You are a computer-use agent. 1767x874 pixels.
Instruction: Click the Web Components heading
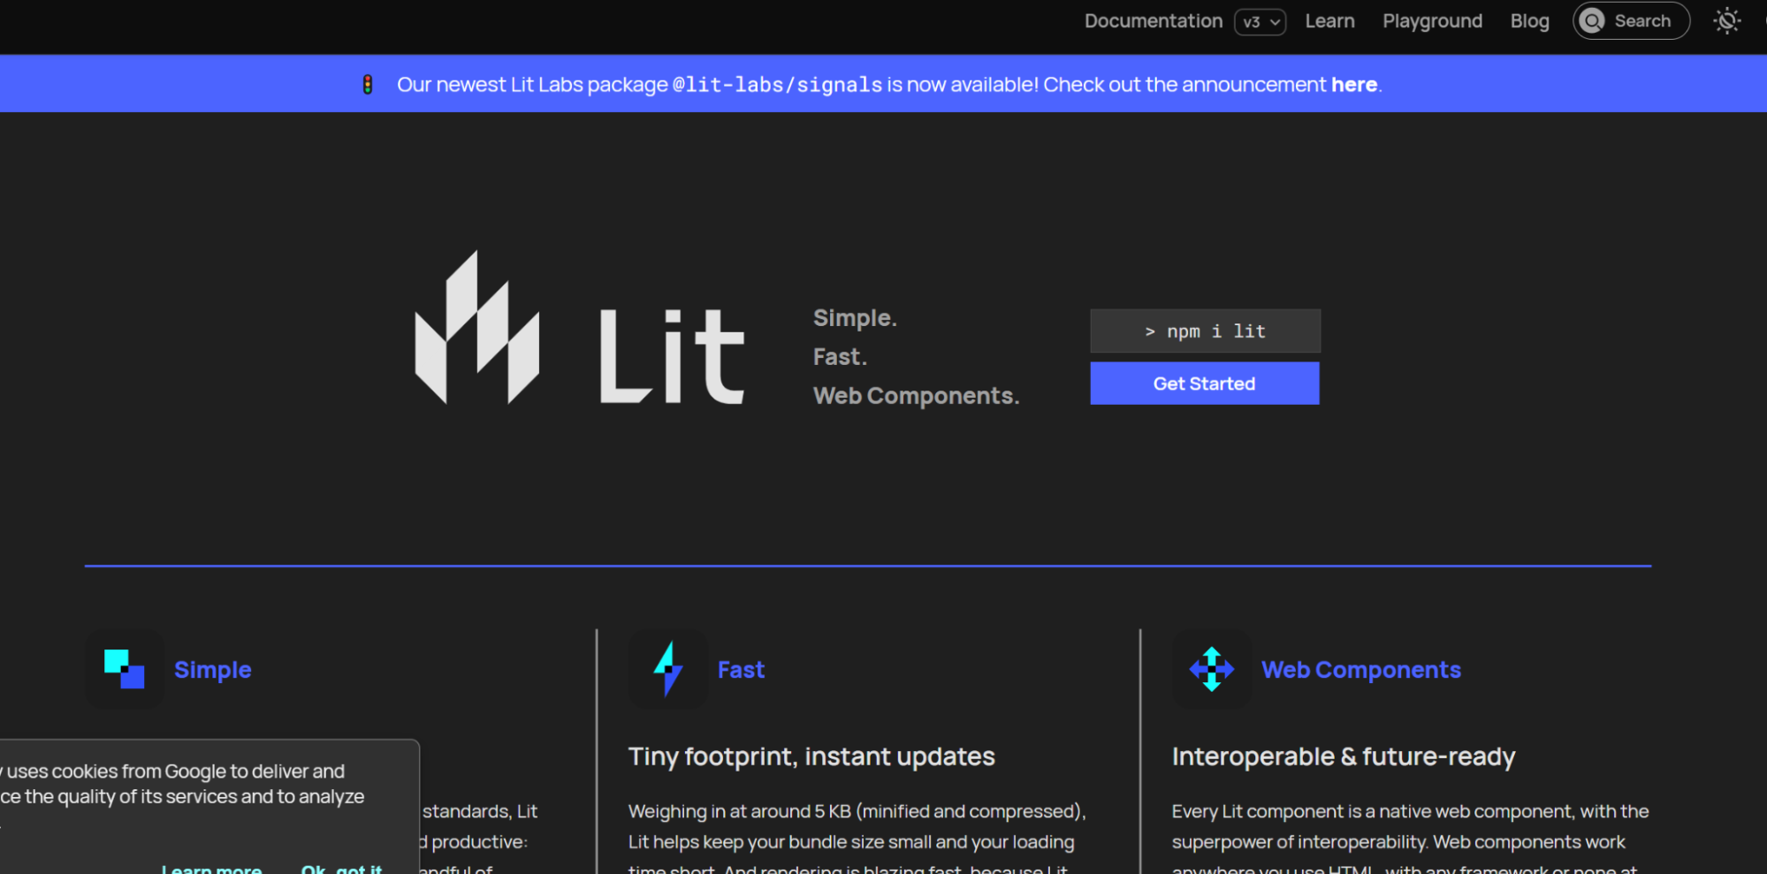pos(1360,670)
